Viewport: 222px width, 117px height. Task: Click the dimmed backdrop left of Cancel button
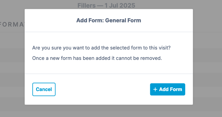12,90
